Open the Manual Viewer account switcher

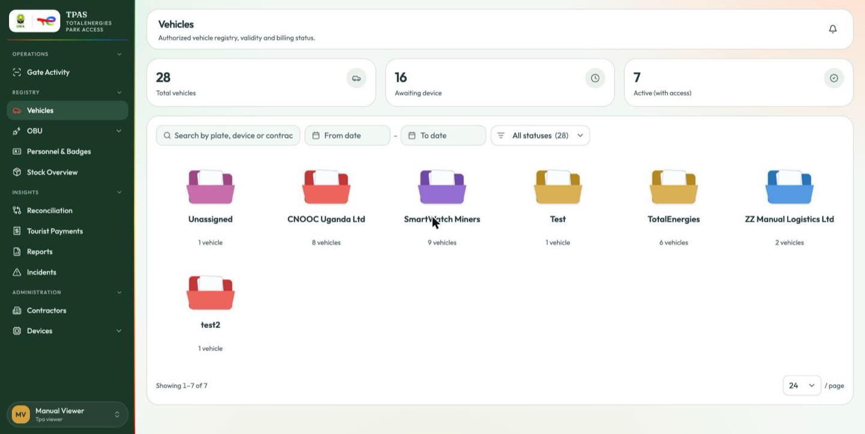67,415
